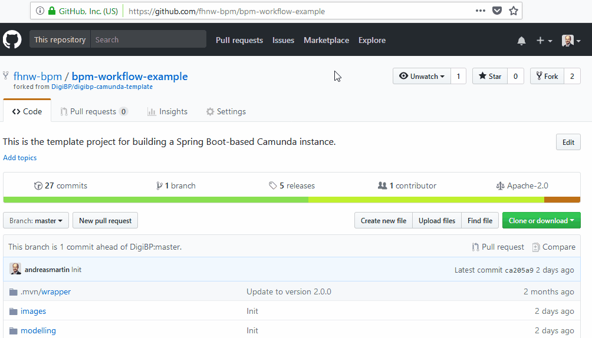View the watchers count of 1
The image size is (592, 338).
pos(458,76)
